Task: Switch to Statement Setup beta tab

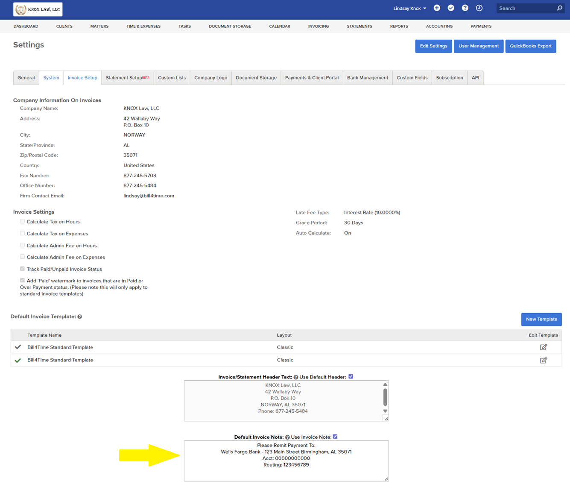Action: (128, 78)
